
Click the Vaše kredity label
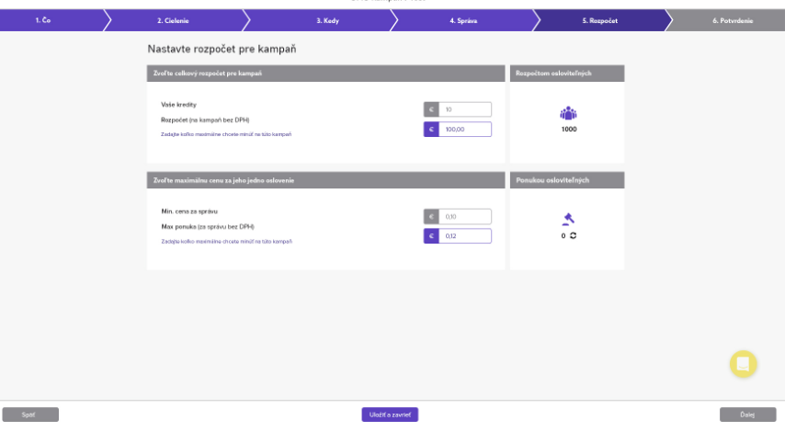[x=178, y=105]
